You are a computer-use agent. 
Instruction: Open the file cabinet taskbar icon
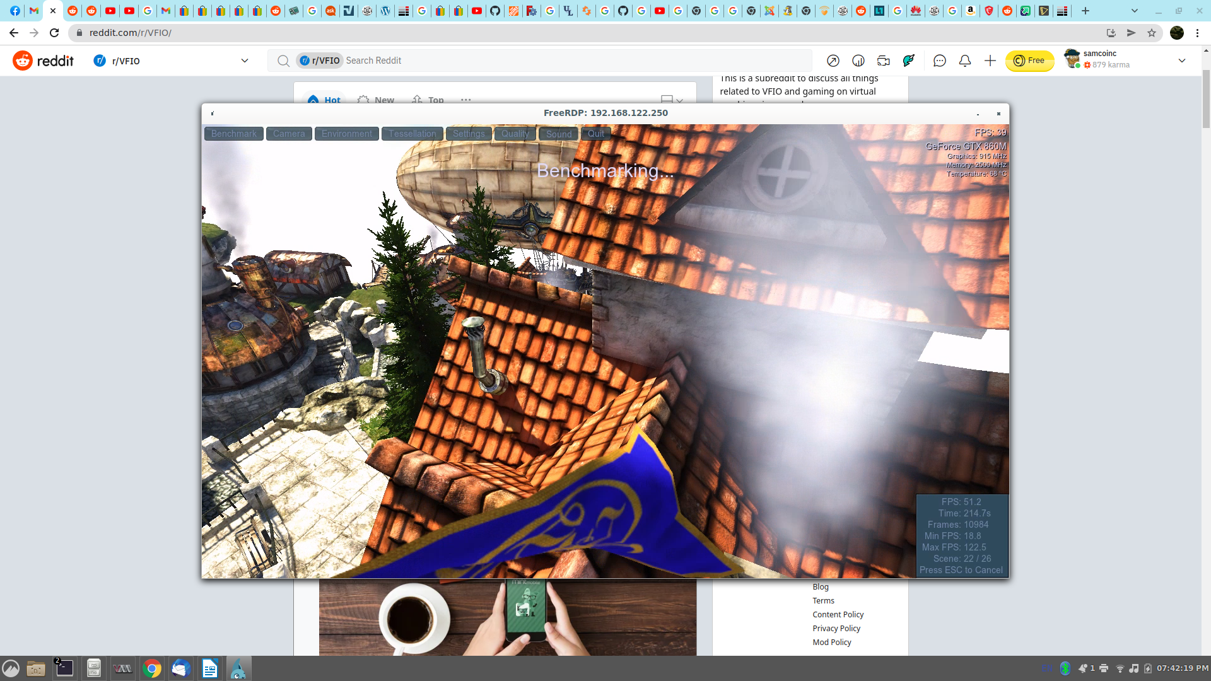(94, 668)
